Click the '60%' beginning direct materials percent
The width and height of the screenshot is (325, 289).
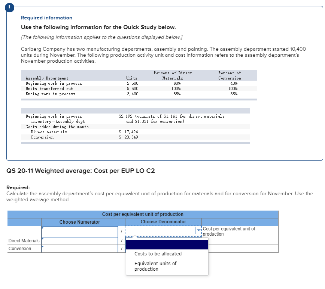[177, 83]
